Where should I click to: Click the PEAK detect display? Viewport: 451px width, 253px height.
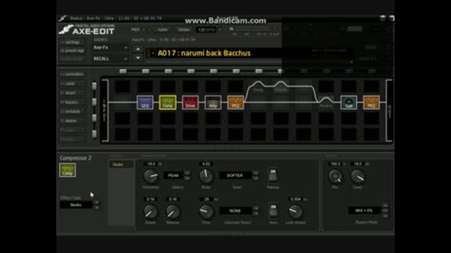pos(173,175)
